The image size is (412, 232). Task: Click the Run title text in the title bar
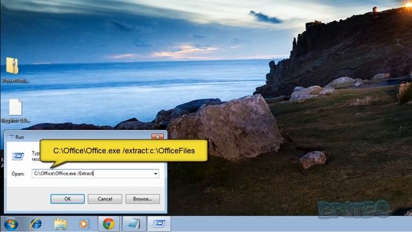20,137
